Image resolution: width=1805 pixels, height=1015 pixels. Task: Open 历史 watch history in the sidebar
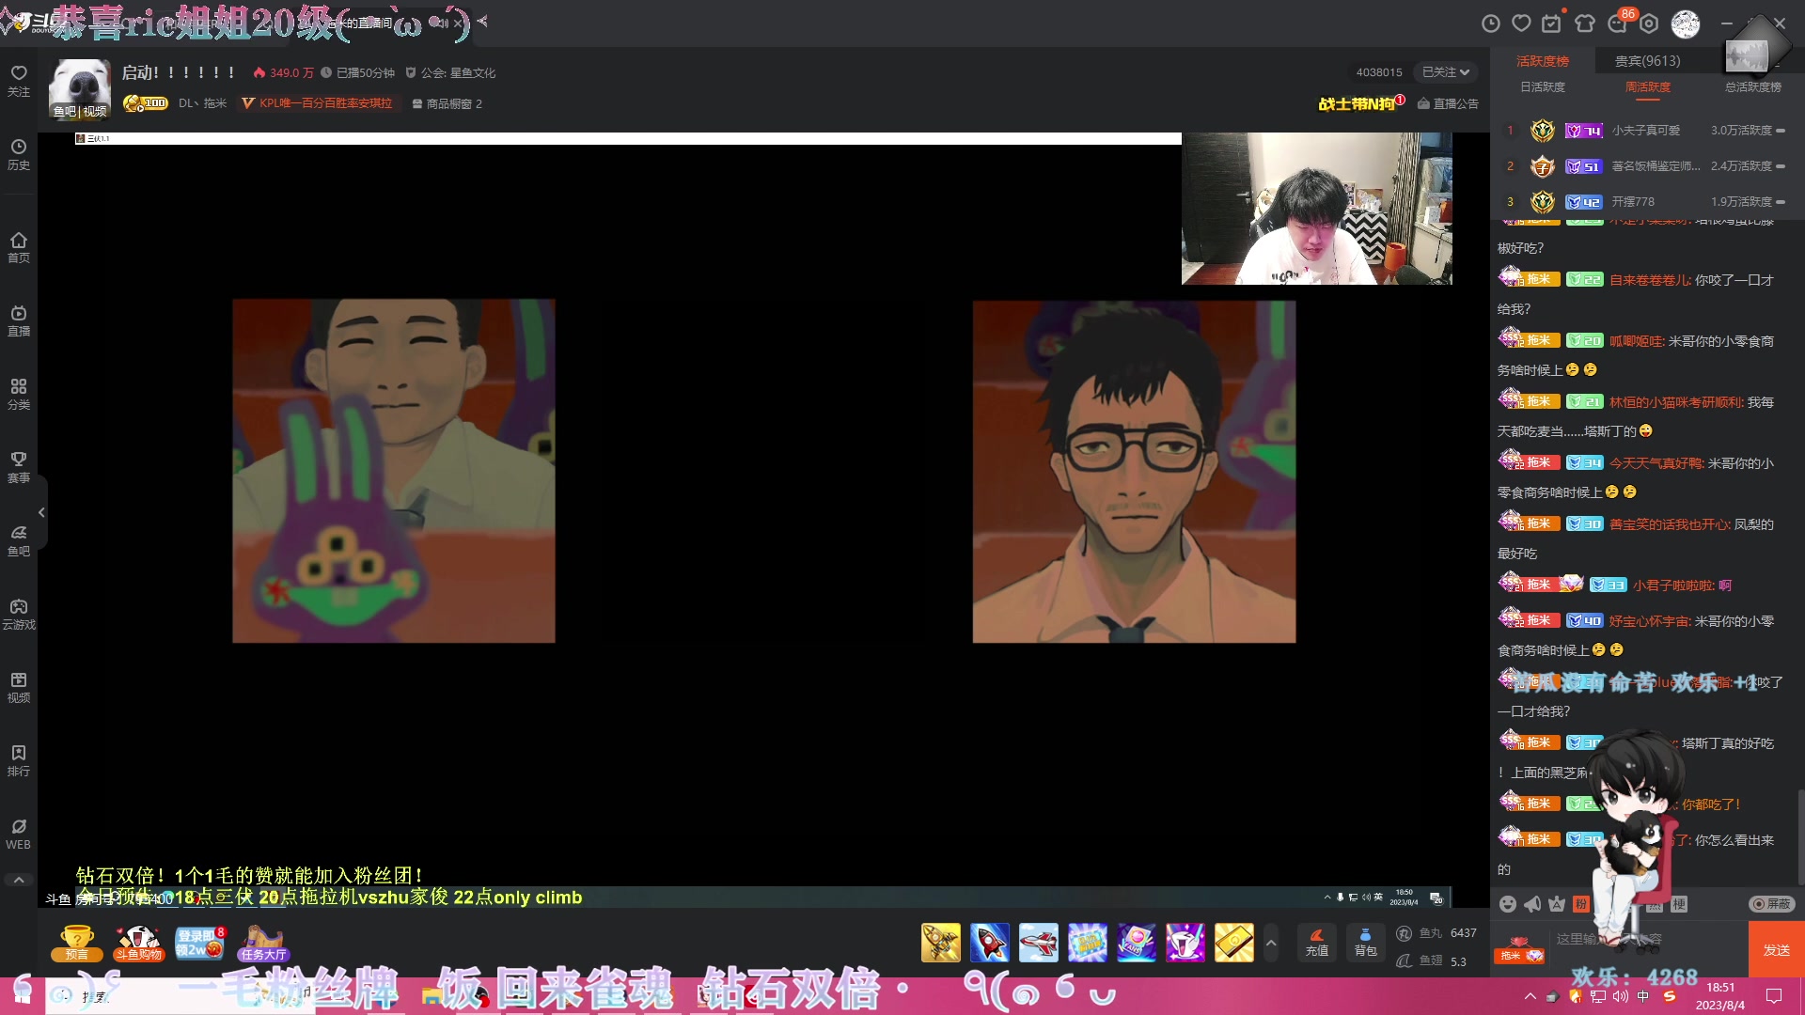click(19, 154)
